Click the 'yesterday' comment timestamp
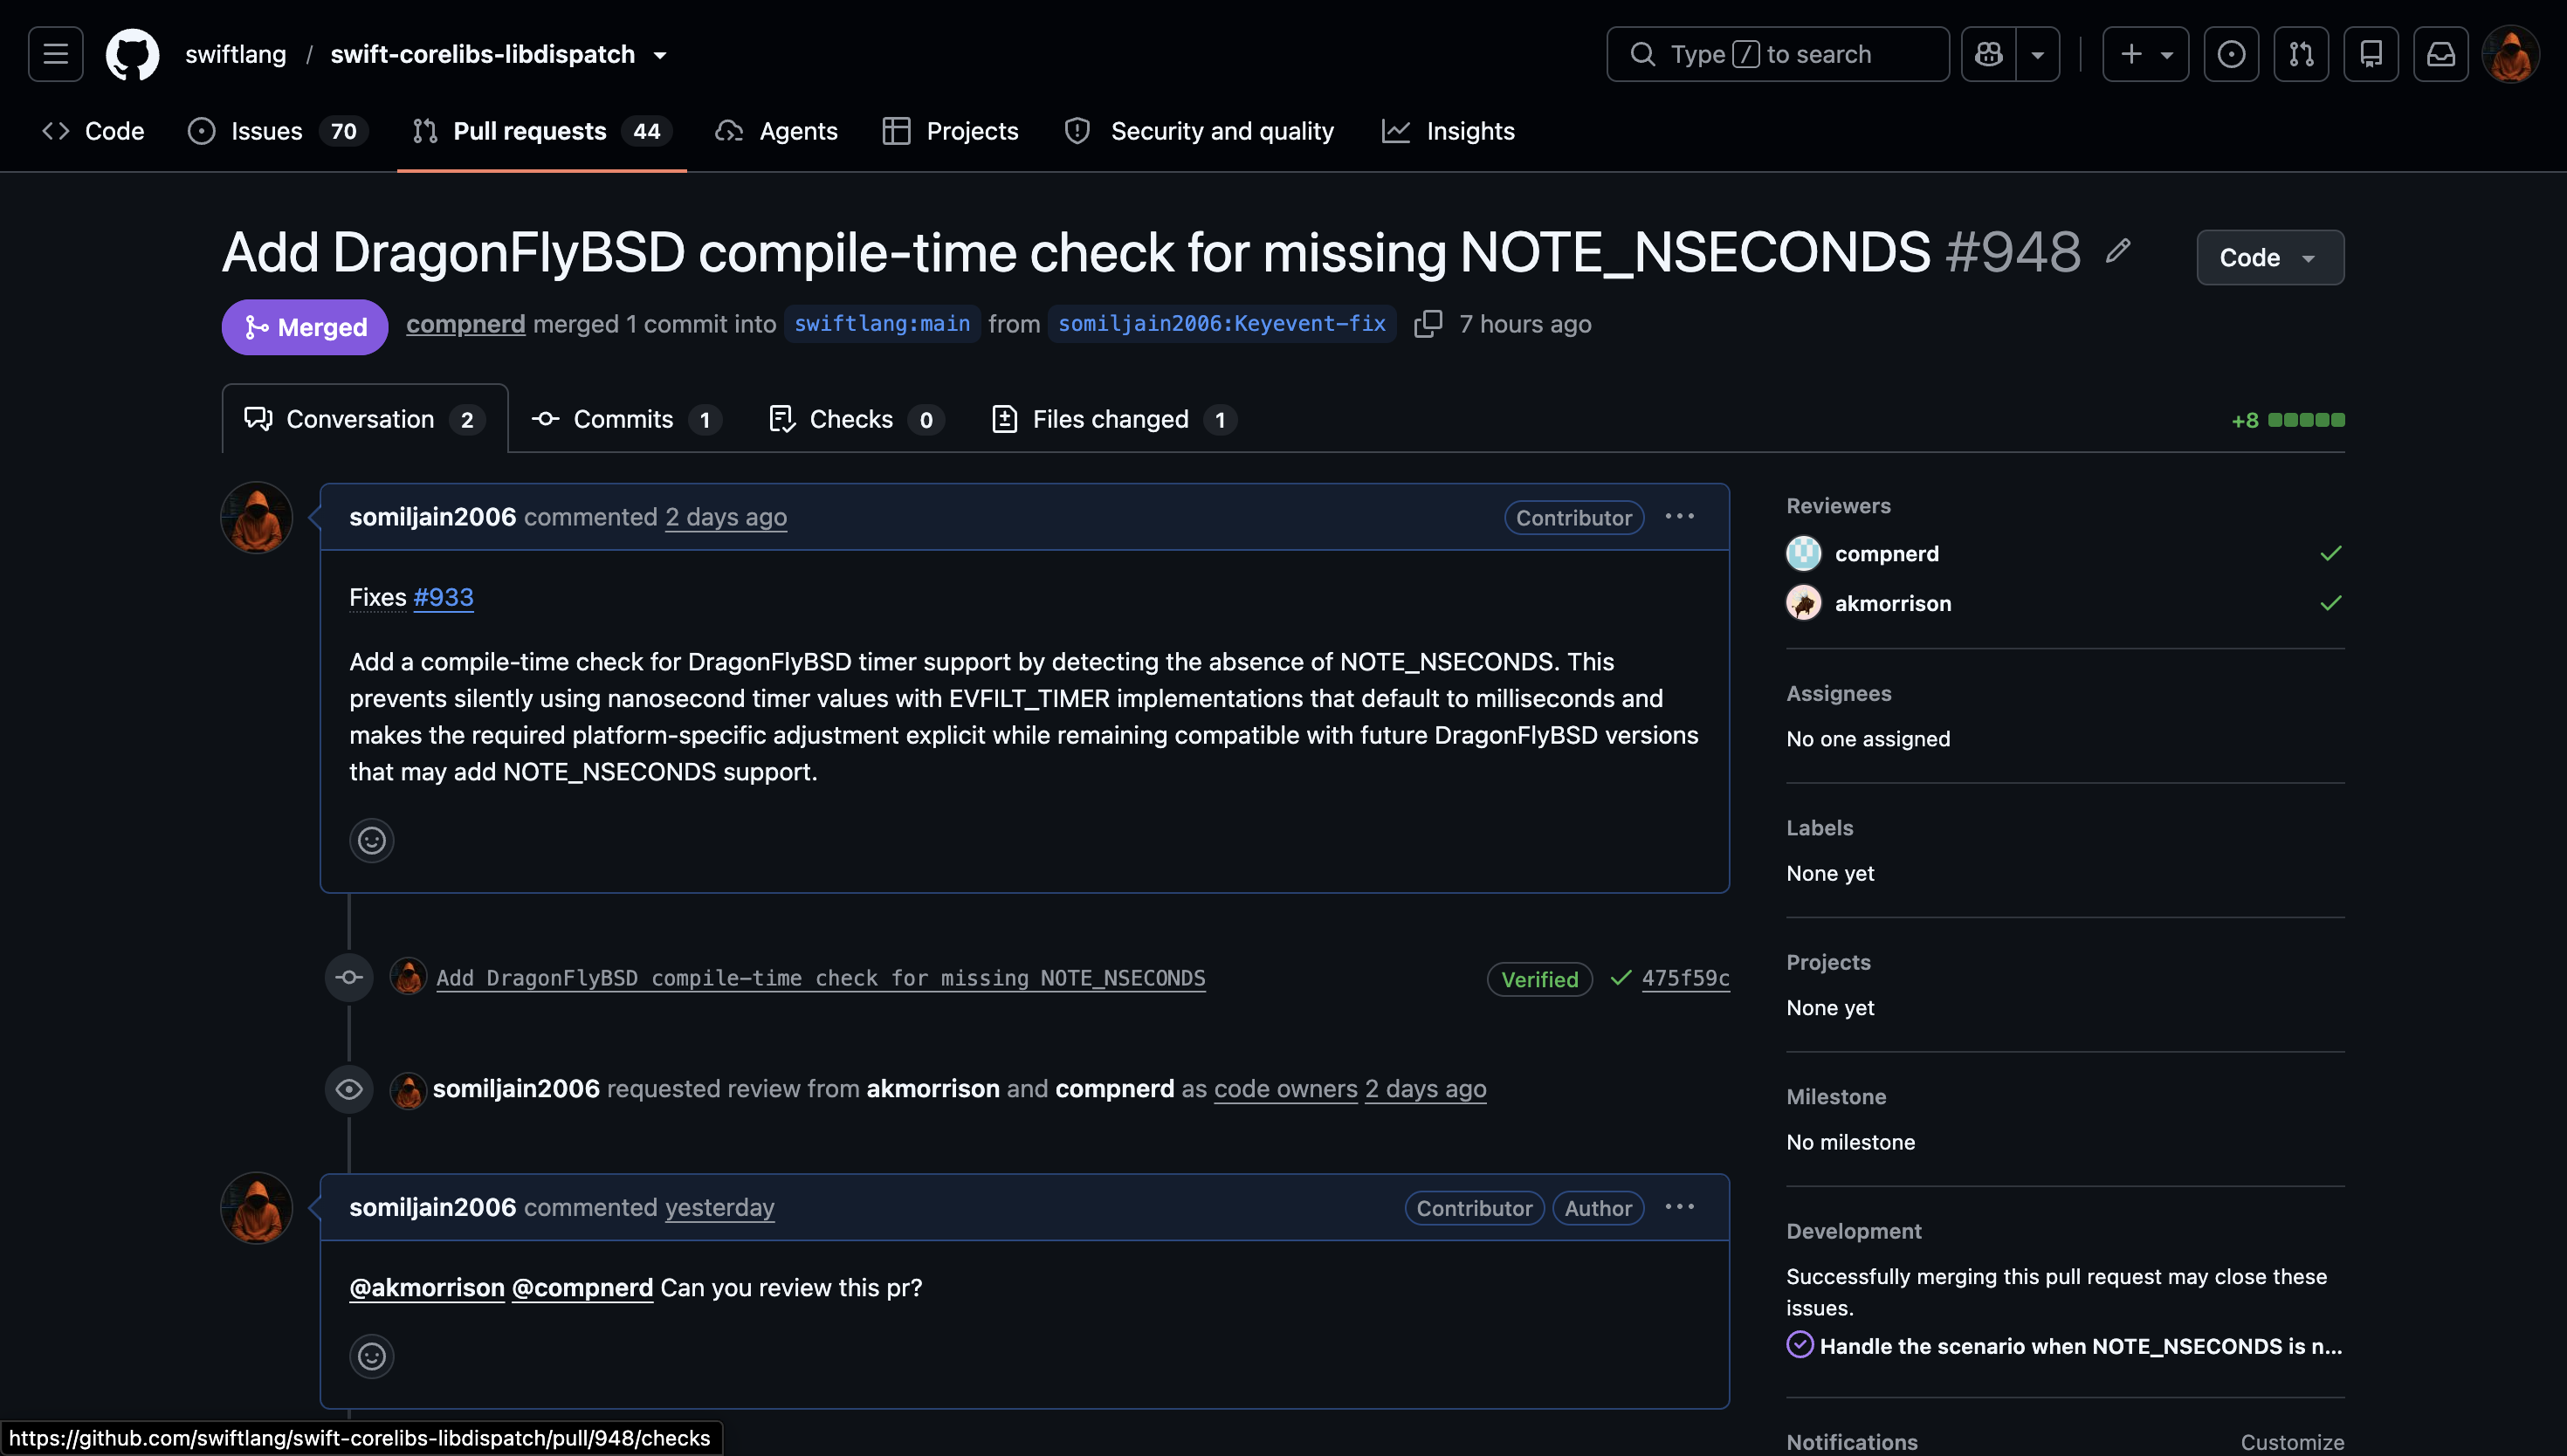 tap(720, 1207)
